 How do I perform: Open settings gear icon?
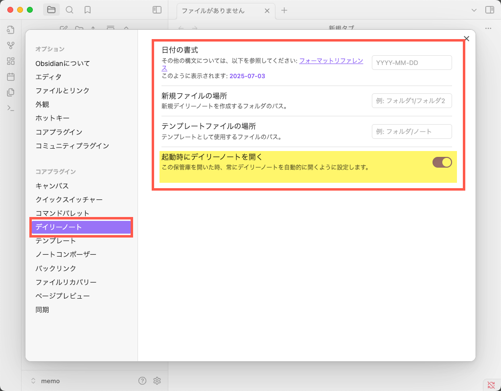[157, 380]
